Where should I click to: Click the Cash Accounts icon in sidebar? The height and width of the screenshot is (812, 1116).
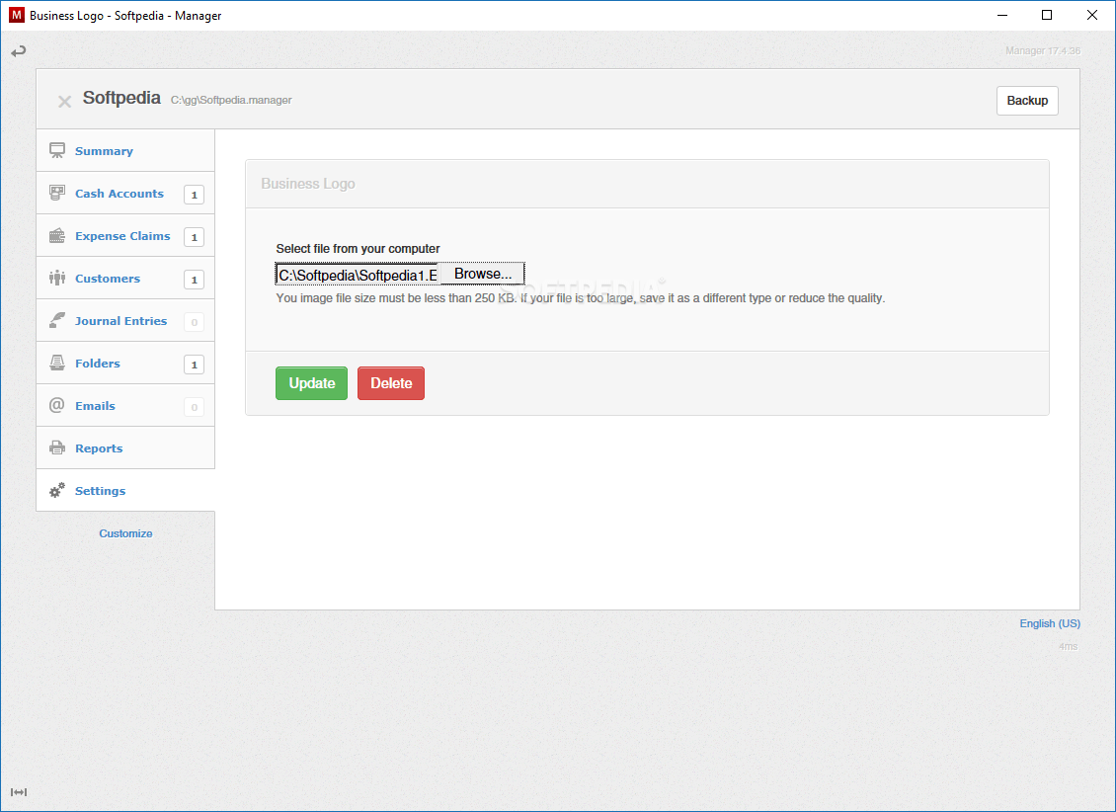57,193
